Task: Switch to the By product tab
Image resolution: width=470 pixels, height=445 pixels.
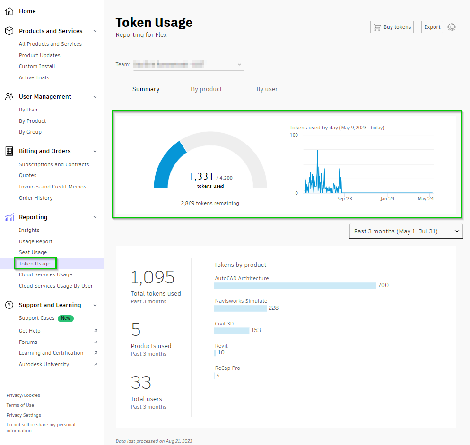Action: [x=206, y=89]
